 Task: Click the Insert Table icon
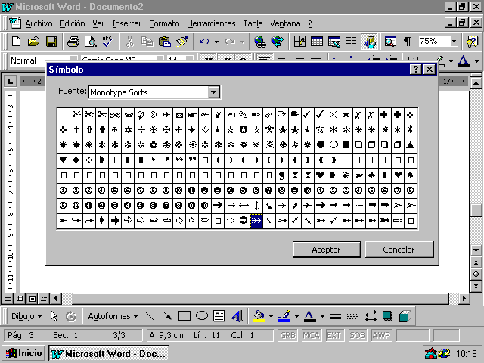coord(317,42)
